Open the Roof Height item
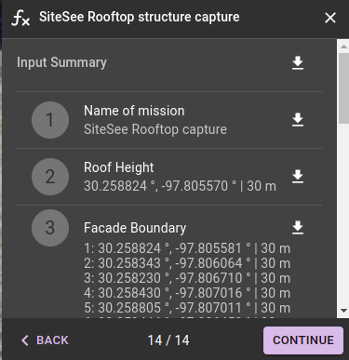The height and width of the screenshot is (360, 349). coord(169,177)
